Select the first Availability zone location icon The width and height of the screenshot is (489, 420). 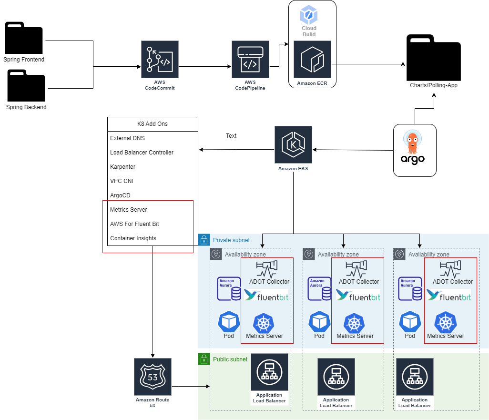click(x=216, y=254)
